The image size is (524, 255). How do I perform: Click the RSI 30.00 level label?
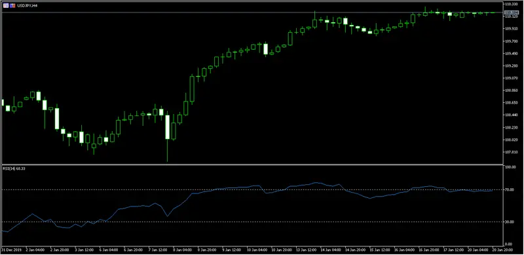510,222
